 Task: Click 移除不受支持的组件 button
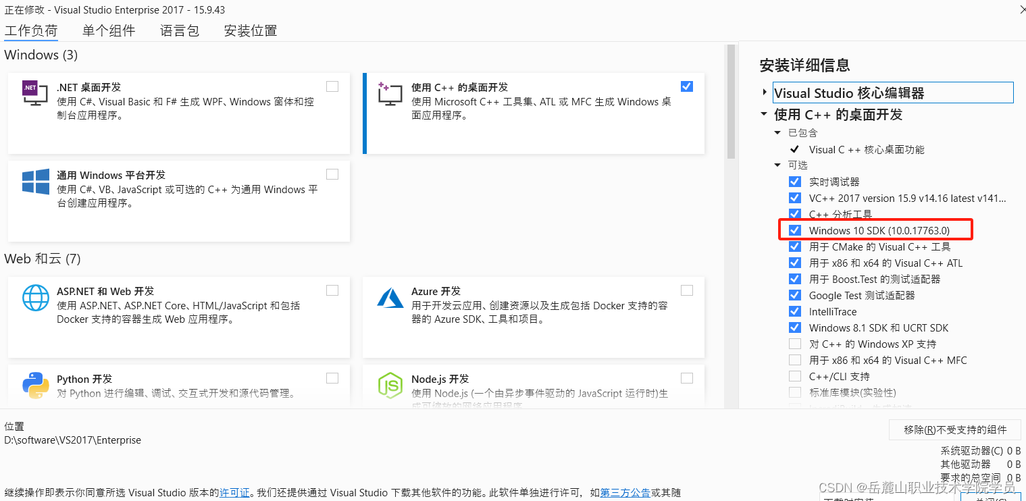954,429
